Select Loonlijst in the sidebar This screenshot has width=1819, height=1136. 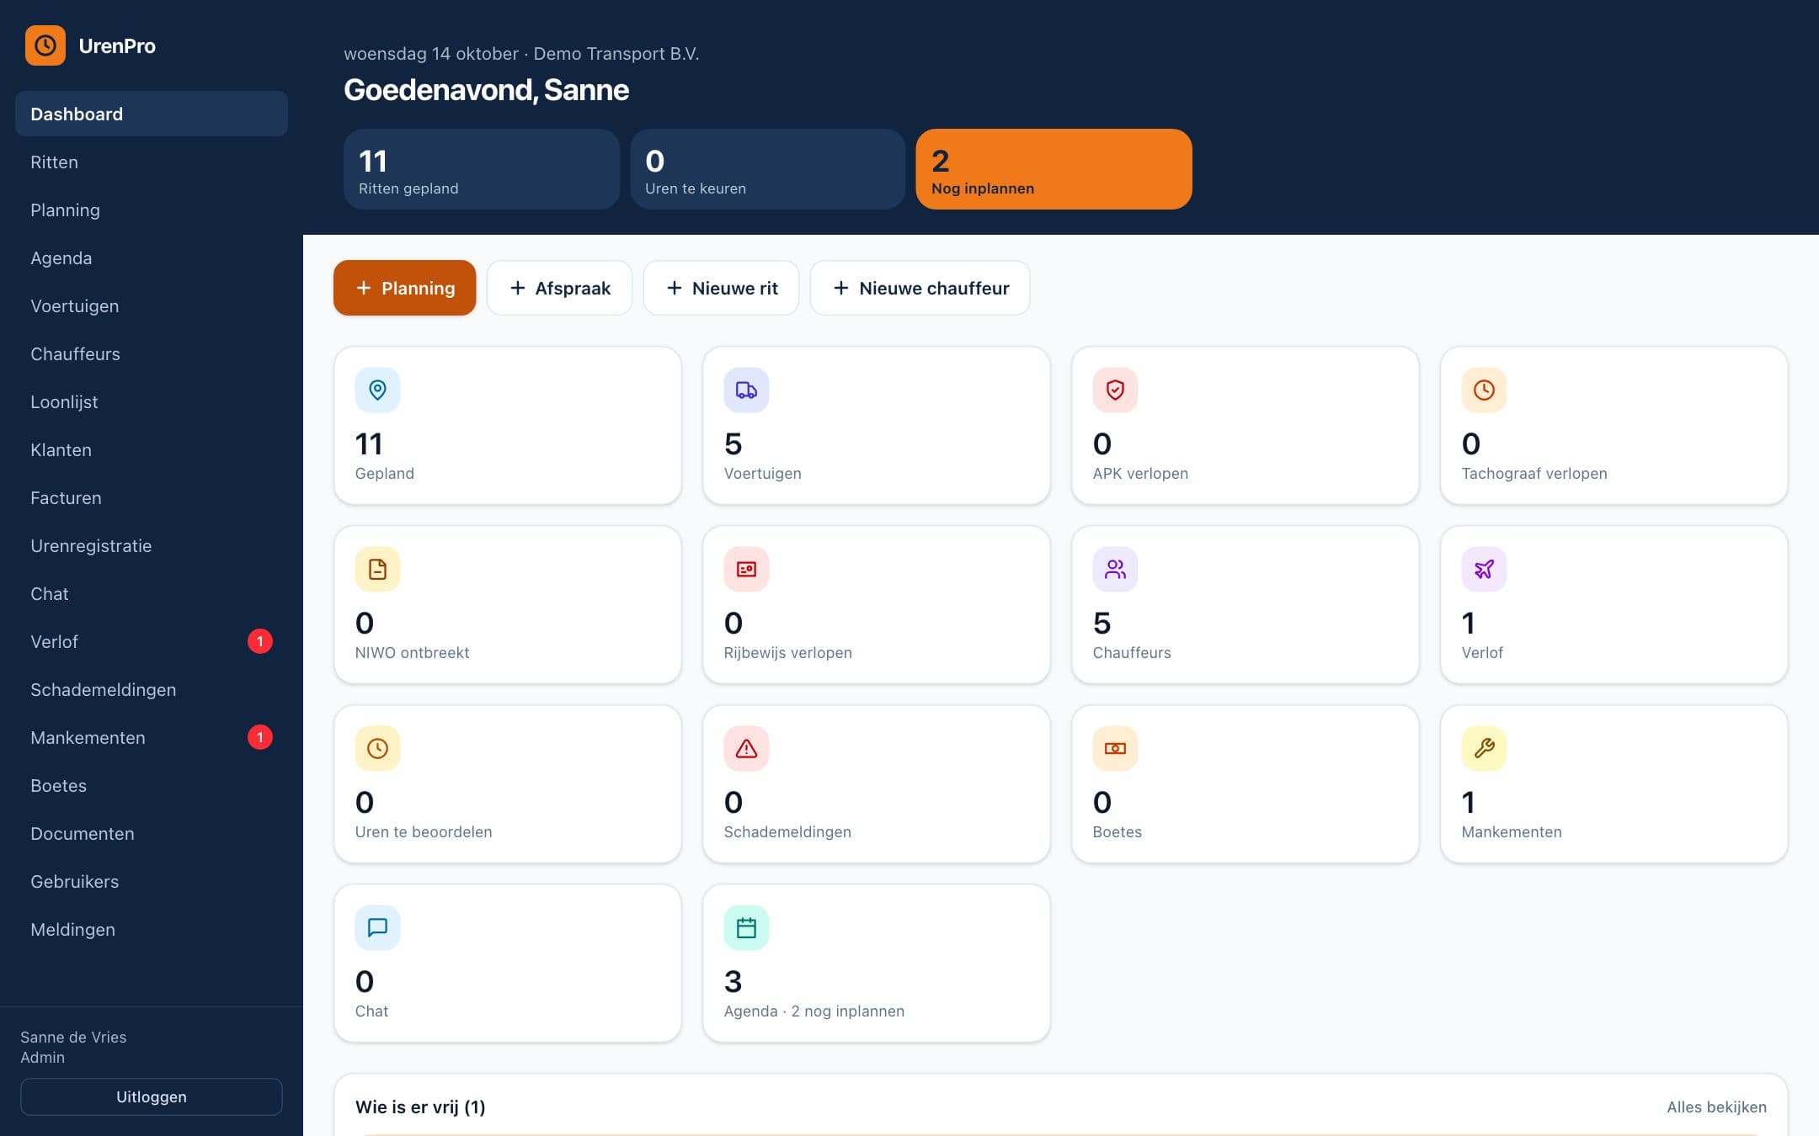point(152,401)
